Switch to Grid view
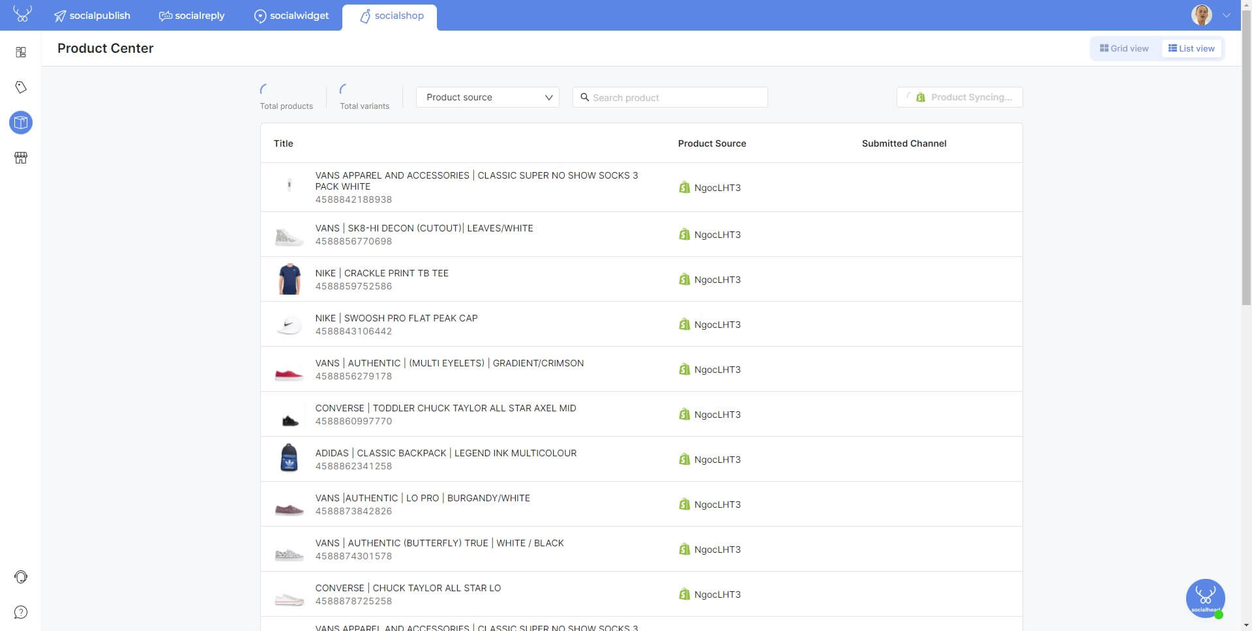This screenshot has width=1252, height=631. [1124, 48]
